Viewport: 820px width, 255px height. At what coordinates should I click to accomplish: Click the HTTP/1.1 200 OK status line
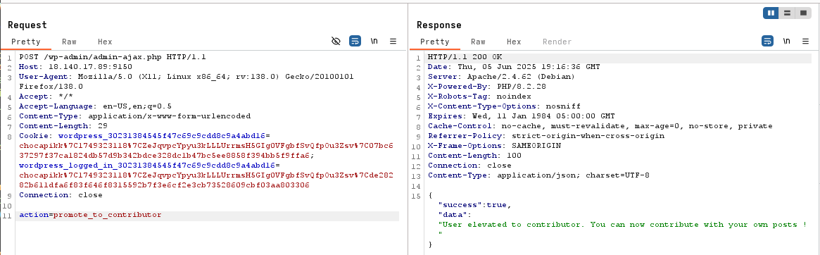click(465, 56)
